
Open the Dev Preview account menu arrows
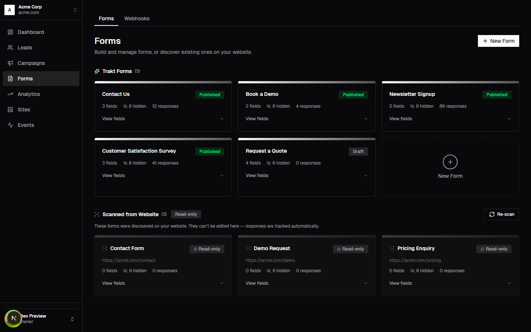click(x=72, y=319)
